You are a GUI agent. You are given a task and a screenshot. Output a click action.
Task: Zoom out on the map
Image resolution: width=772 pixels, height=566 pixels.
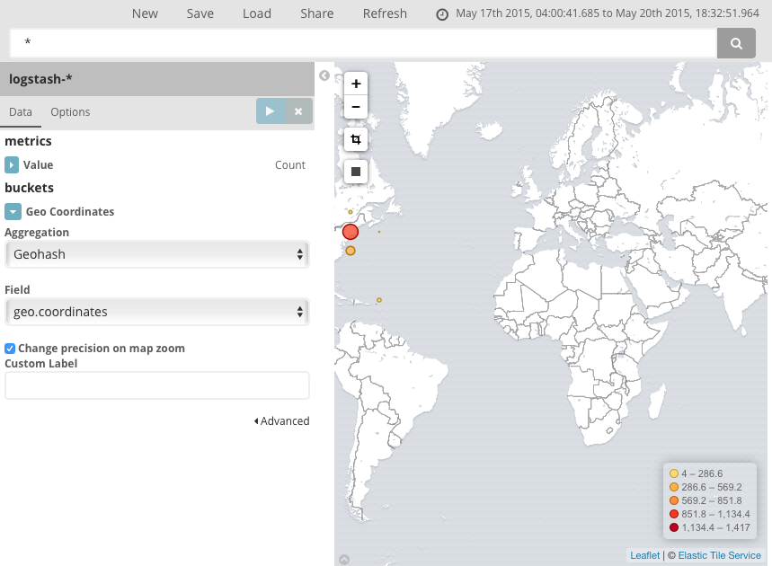pos(355,106)
